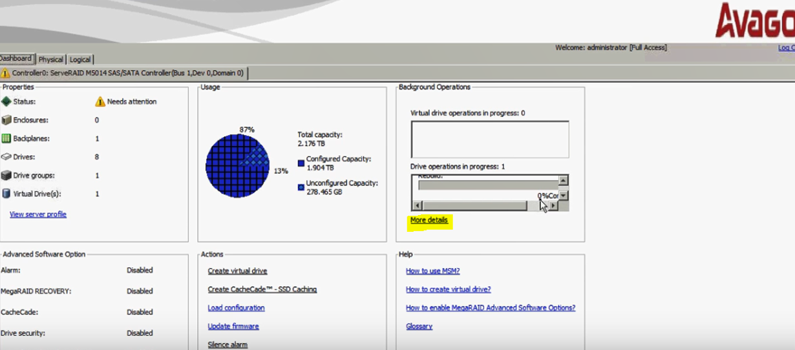Click the 'Needs attention' status text
This screenshot has height=350, width=795.
(132, 101)
